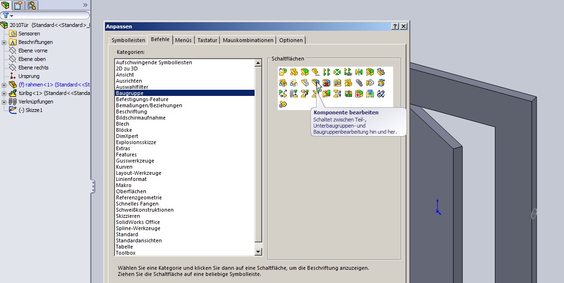Expand the (f) rahmen<1> component node
The width and height of the screenshot is (564, 283).
pyautogui.click(x=4, y=85)
